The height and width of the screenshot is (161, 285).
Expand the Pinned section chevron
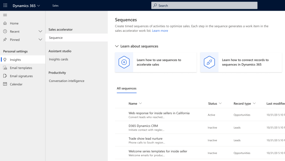pos(40,40)
